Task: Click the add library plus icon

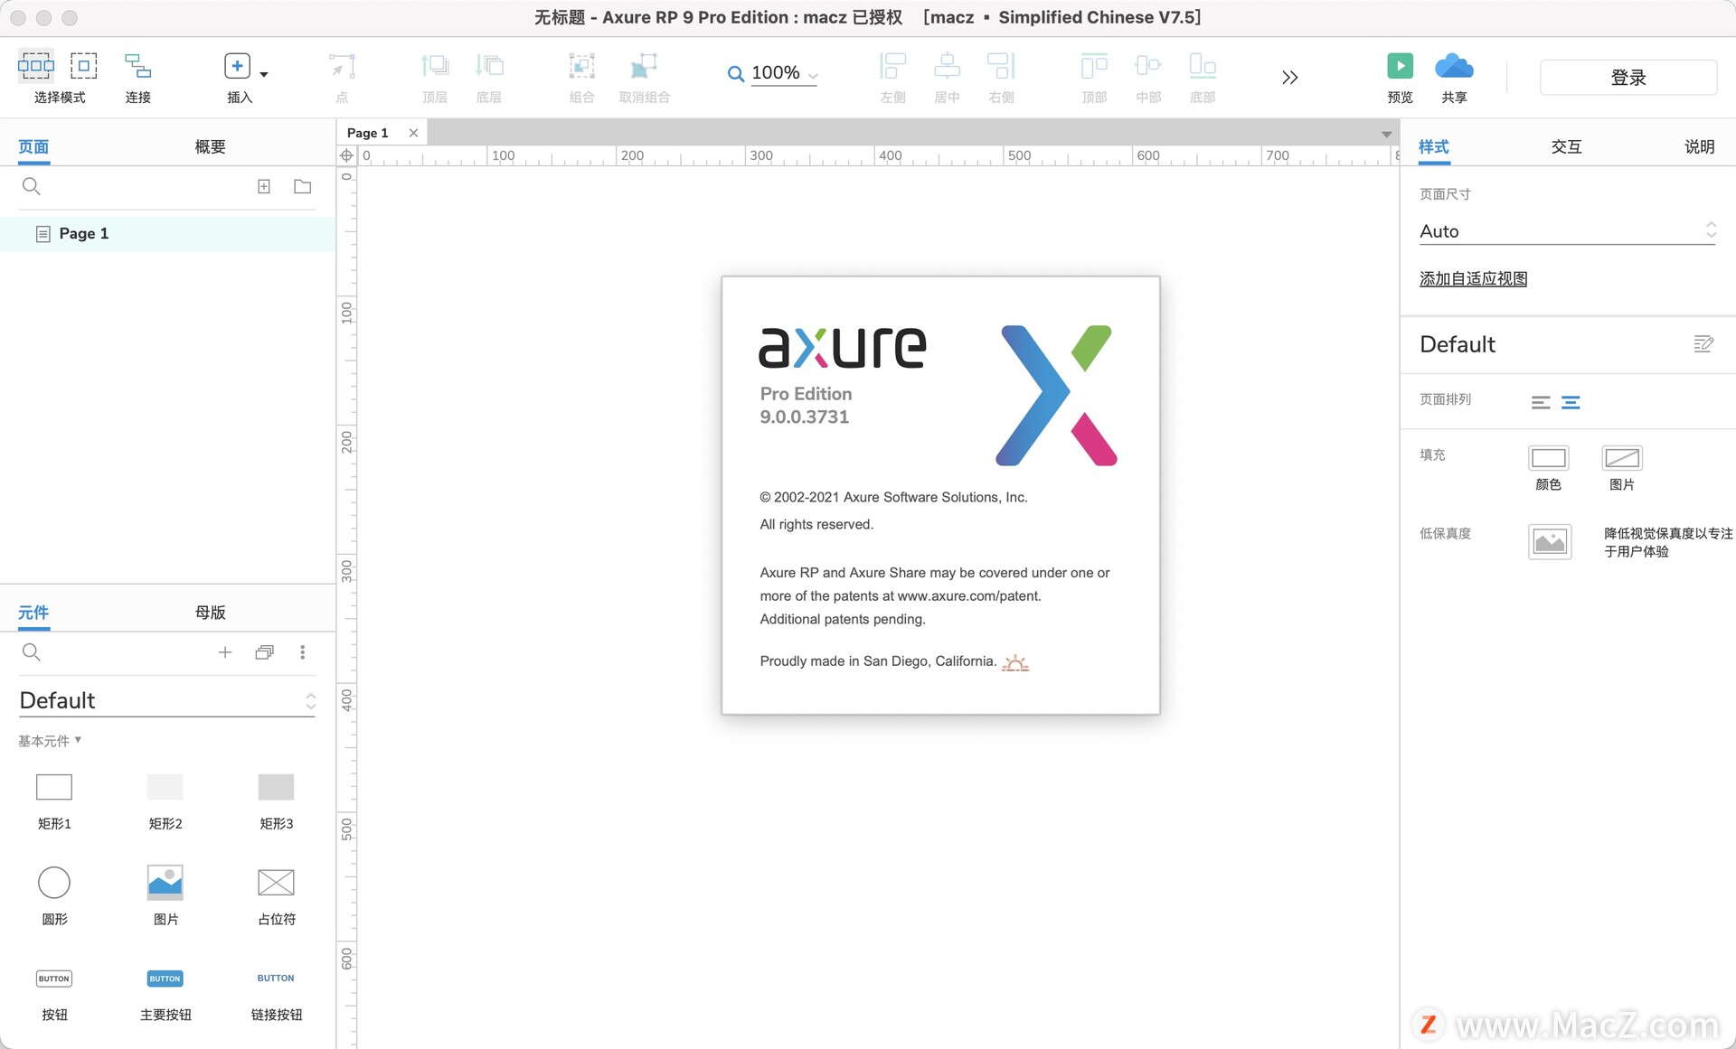Action: [225, 651]
